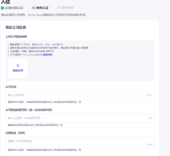Click the 0/120 counter in company name field
The width and height of the screenshot is (170, 156).
[149, 95]
